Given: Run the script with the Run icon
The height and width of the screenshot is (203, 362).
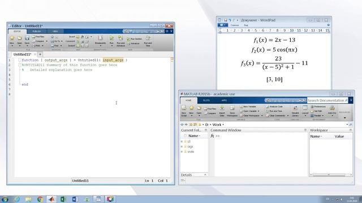Looking at the screenshot, I should tap(111, 38).
